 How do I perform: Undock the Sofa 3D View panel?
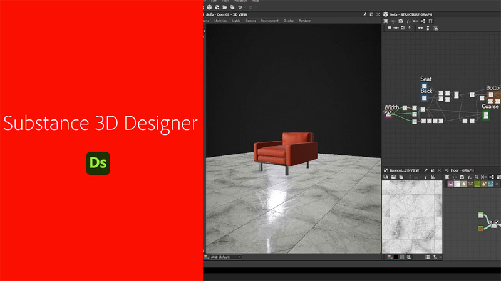pyautogui.click(x=371, y=14)
